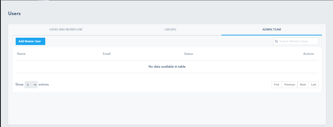Sort by the Name column header
This screenshot has width=333, height=127.
(x=21, y=54)
